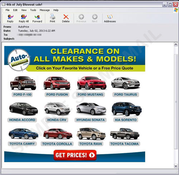The width and height of the screenshot is (179, 175).
Task: Click the blue Toyota Camry image
Action: 23,134
